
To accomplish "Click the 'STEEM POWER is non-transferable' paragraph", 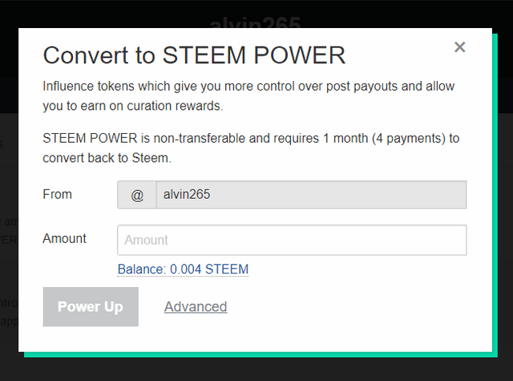I will 251,148.
